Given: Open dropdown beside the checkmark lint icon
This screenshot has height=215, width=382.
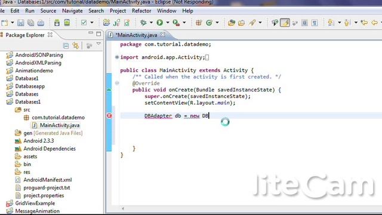Looking at the screenshot, I should click(x=92, y=23).
